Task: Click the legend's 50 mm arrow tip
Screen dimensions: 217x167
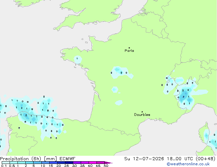Action: pos(108,163)
